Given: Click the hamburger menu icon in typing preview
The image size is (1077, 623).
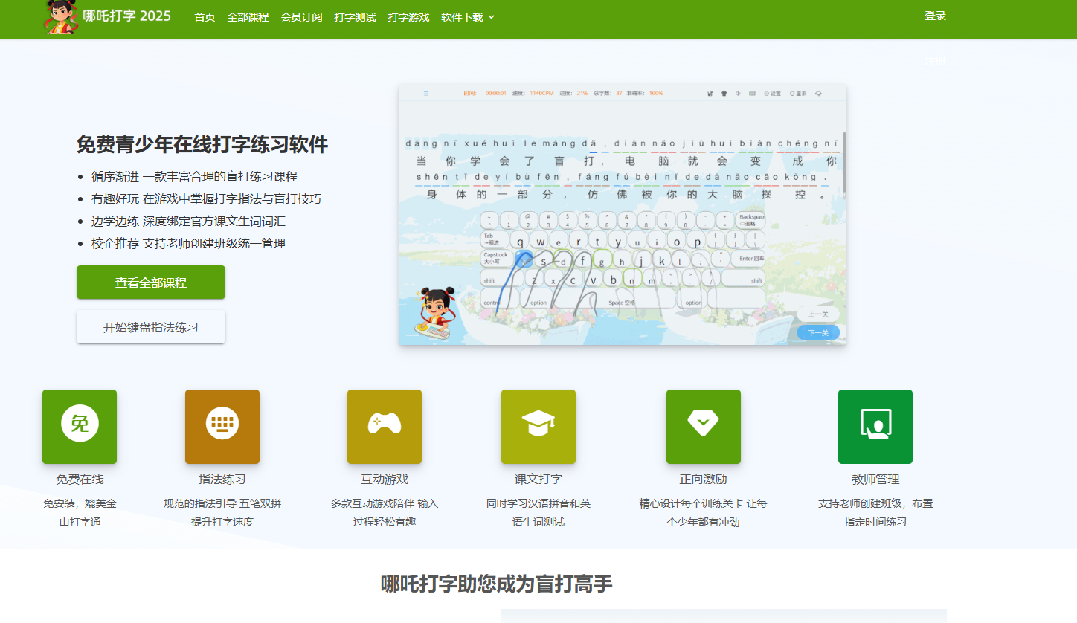Looking at the screenshot, I should (426, 94).
